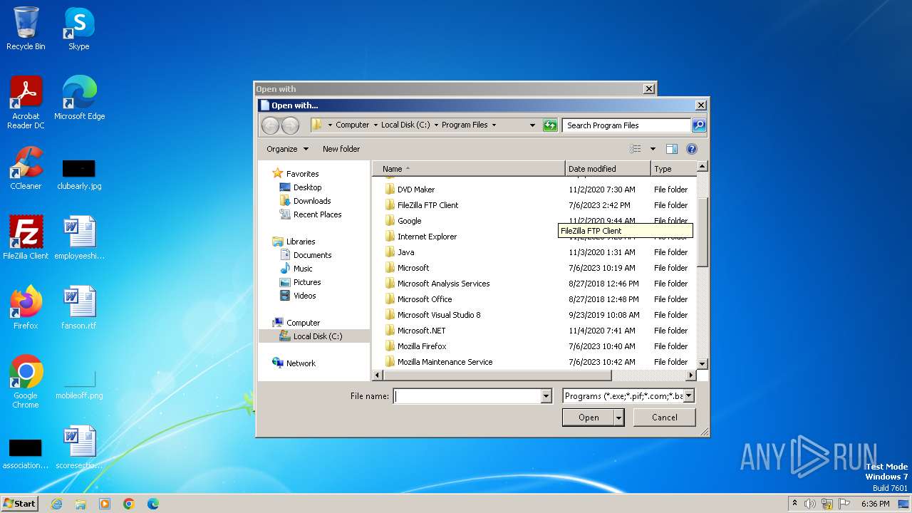Click the volume speaker tray icon

point(810,504)
